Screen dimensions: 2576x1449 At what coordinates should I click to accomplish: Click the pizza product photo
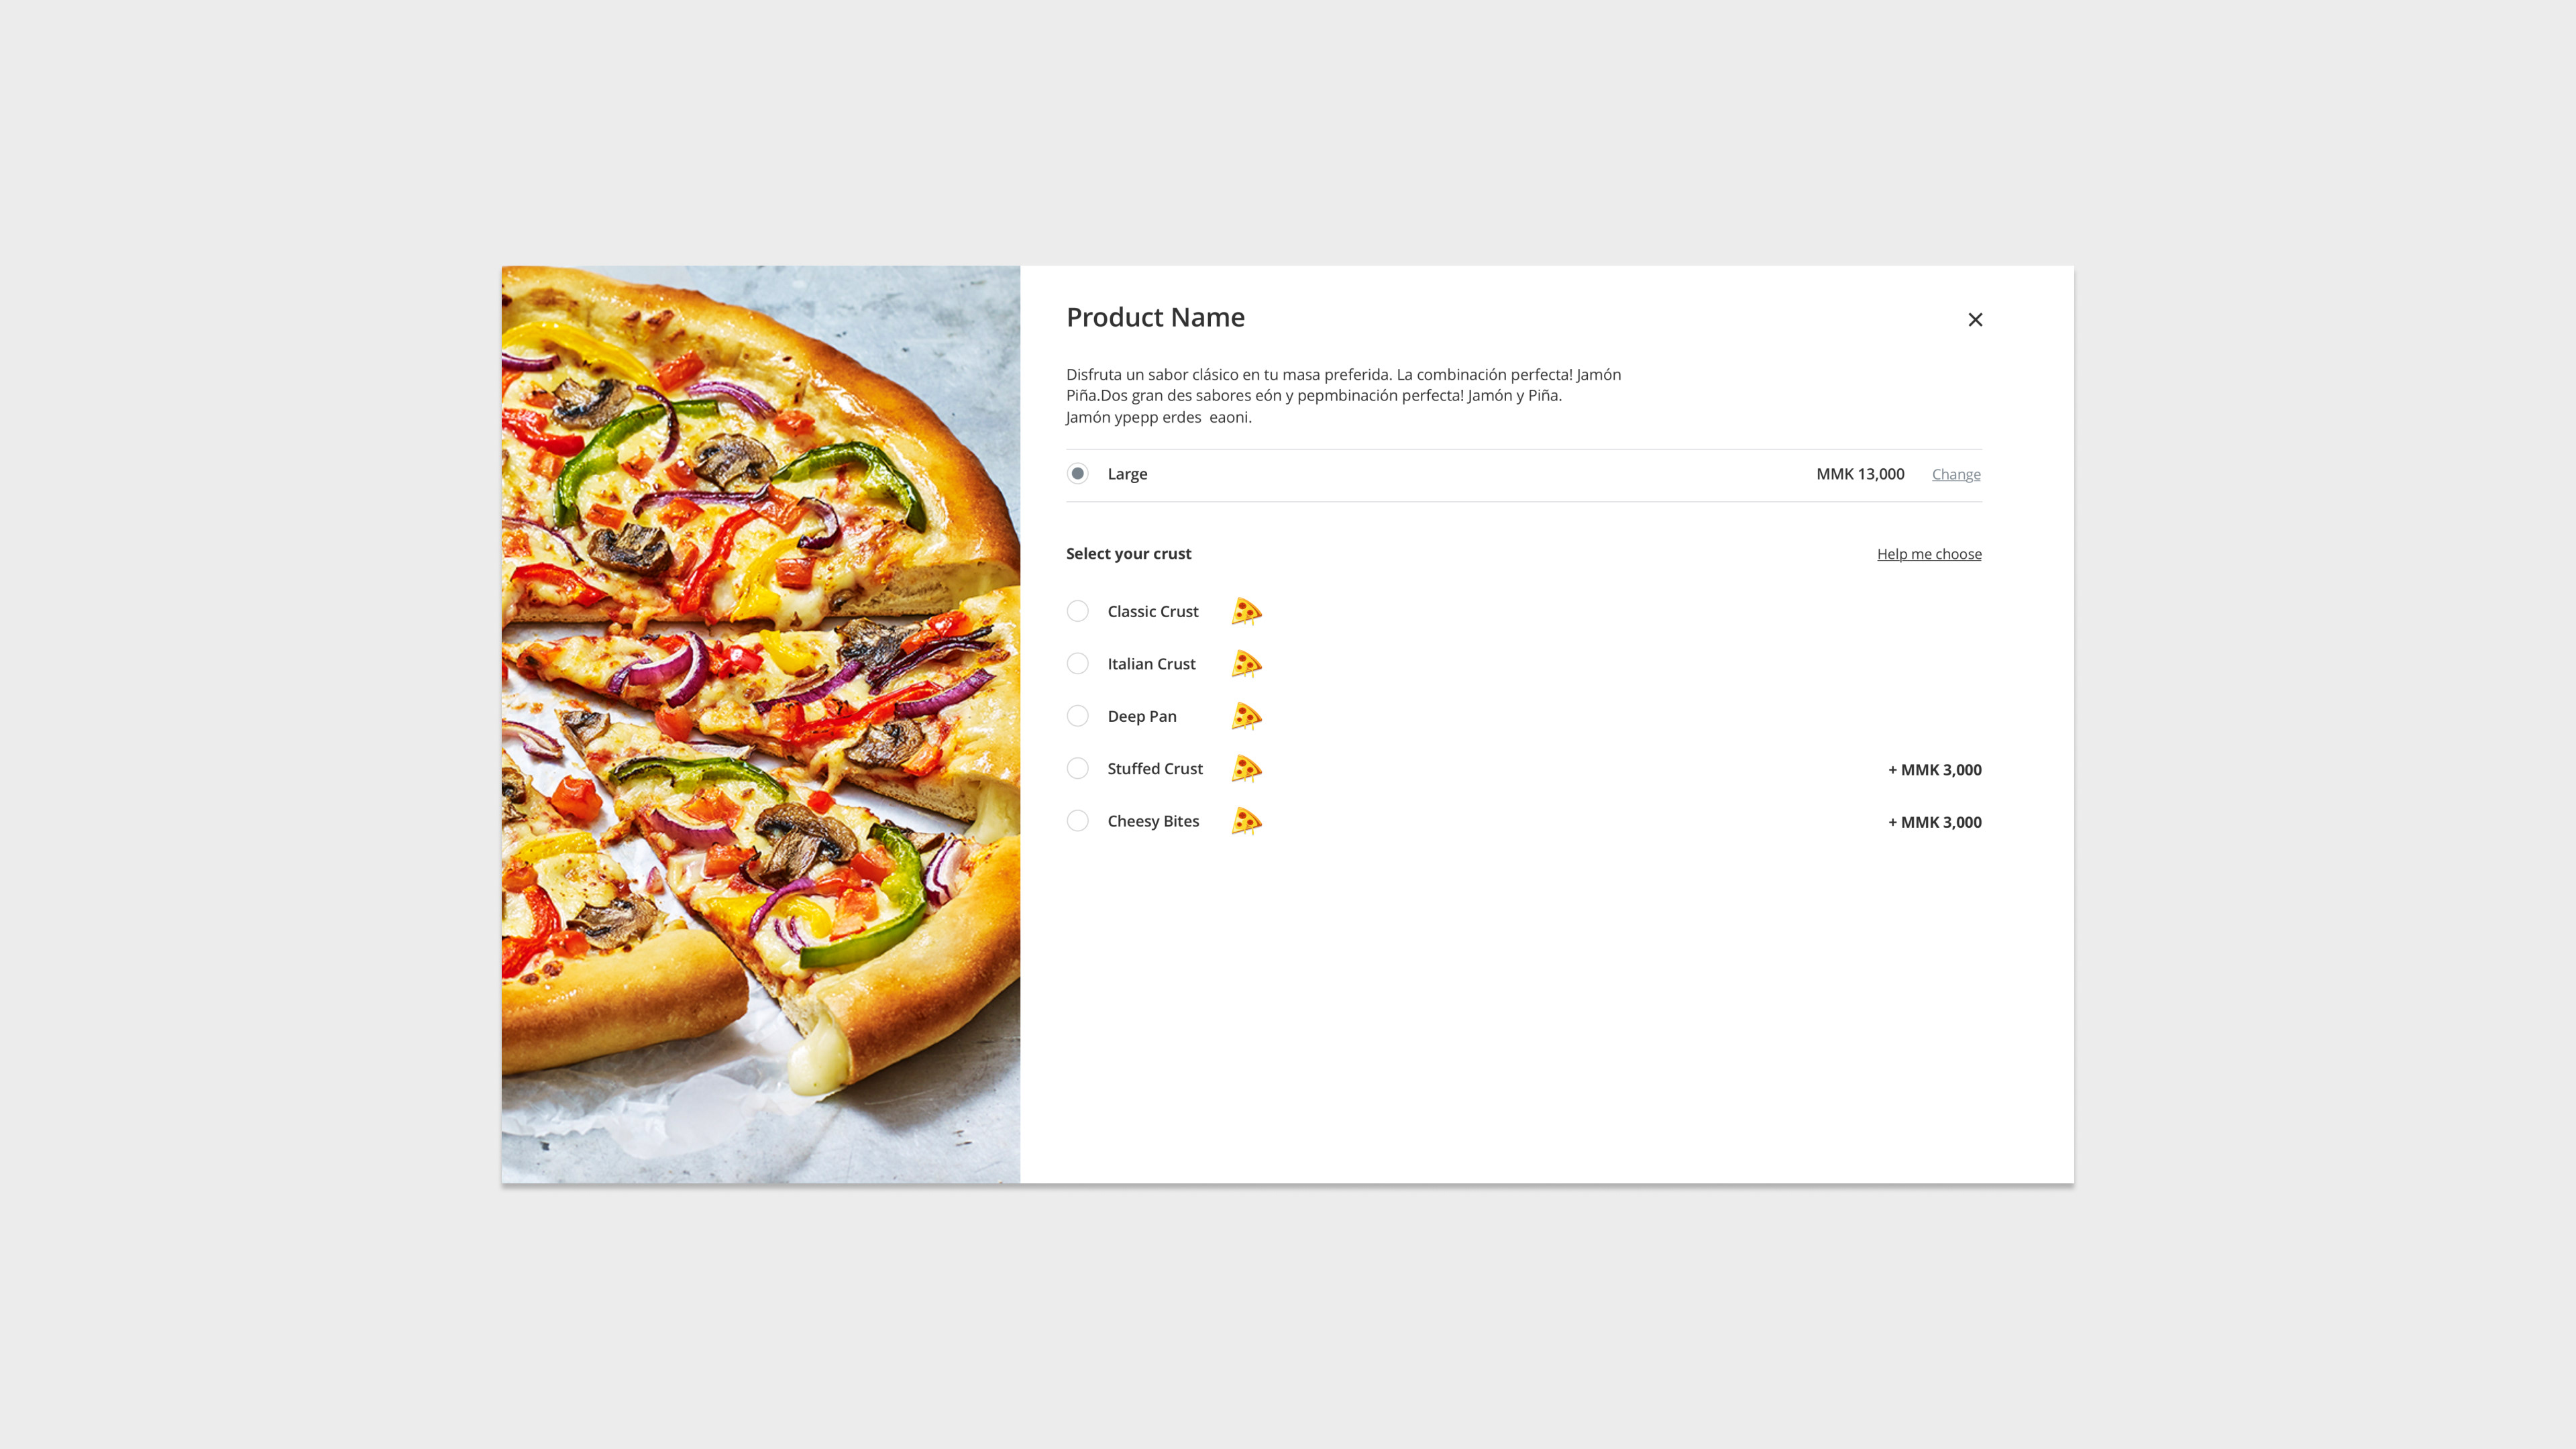760,724
